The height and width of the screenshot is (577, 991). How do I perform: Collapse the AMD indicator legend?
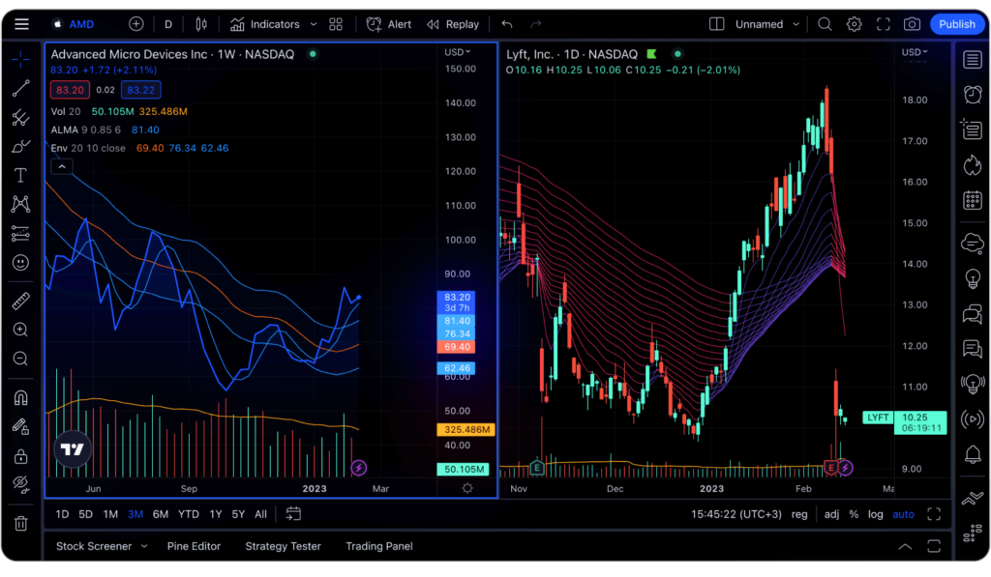pyautogui.click(x=62, y=166)
